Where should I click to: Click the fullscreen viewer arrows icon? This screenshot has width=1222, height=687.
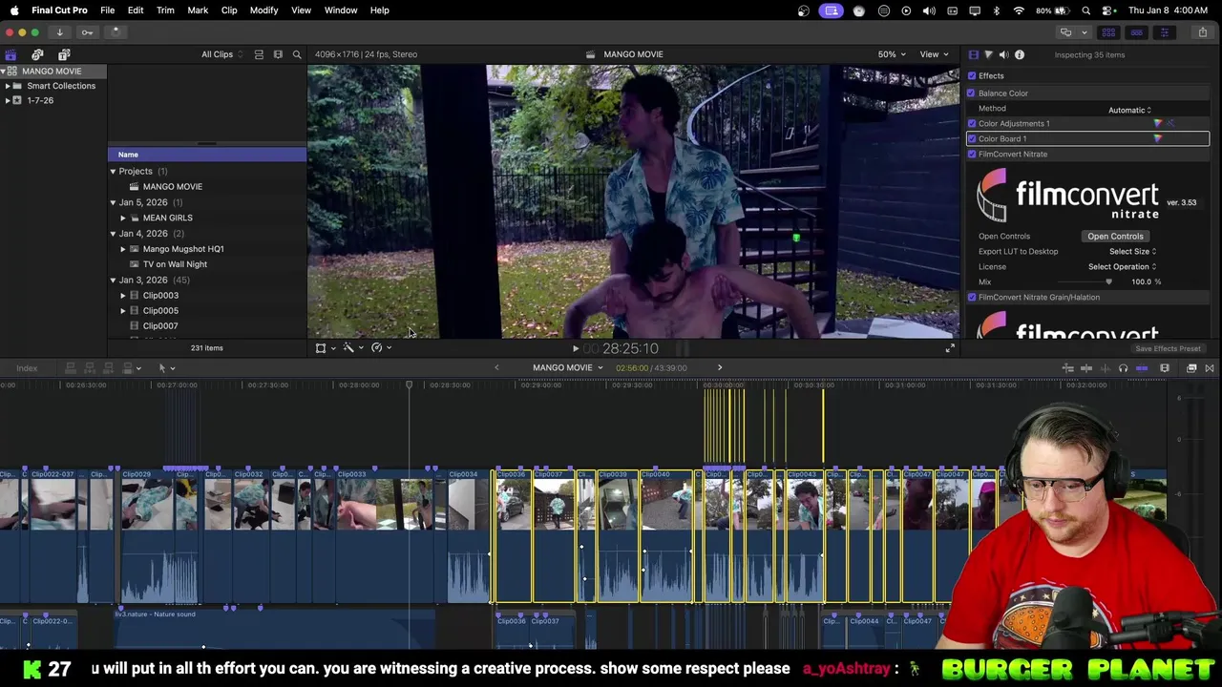[949, 348]
